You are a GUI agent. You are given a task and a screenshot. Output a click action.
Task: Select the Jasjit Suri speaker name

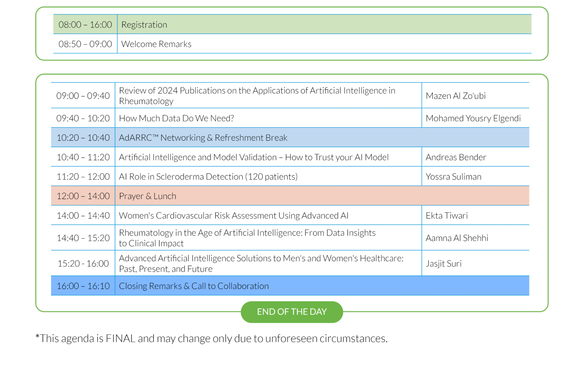444,263
